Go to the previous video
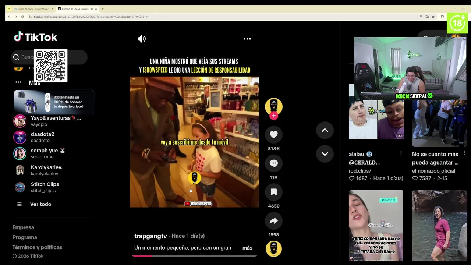 pos(325,130)
